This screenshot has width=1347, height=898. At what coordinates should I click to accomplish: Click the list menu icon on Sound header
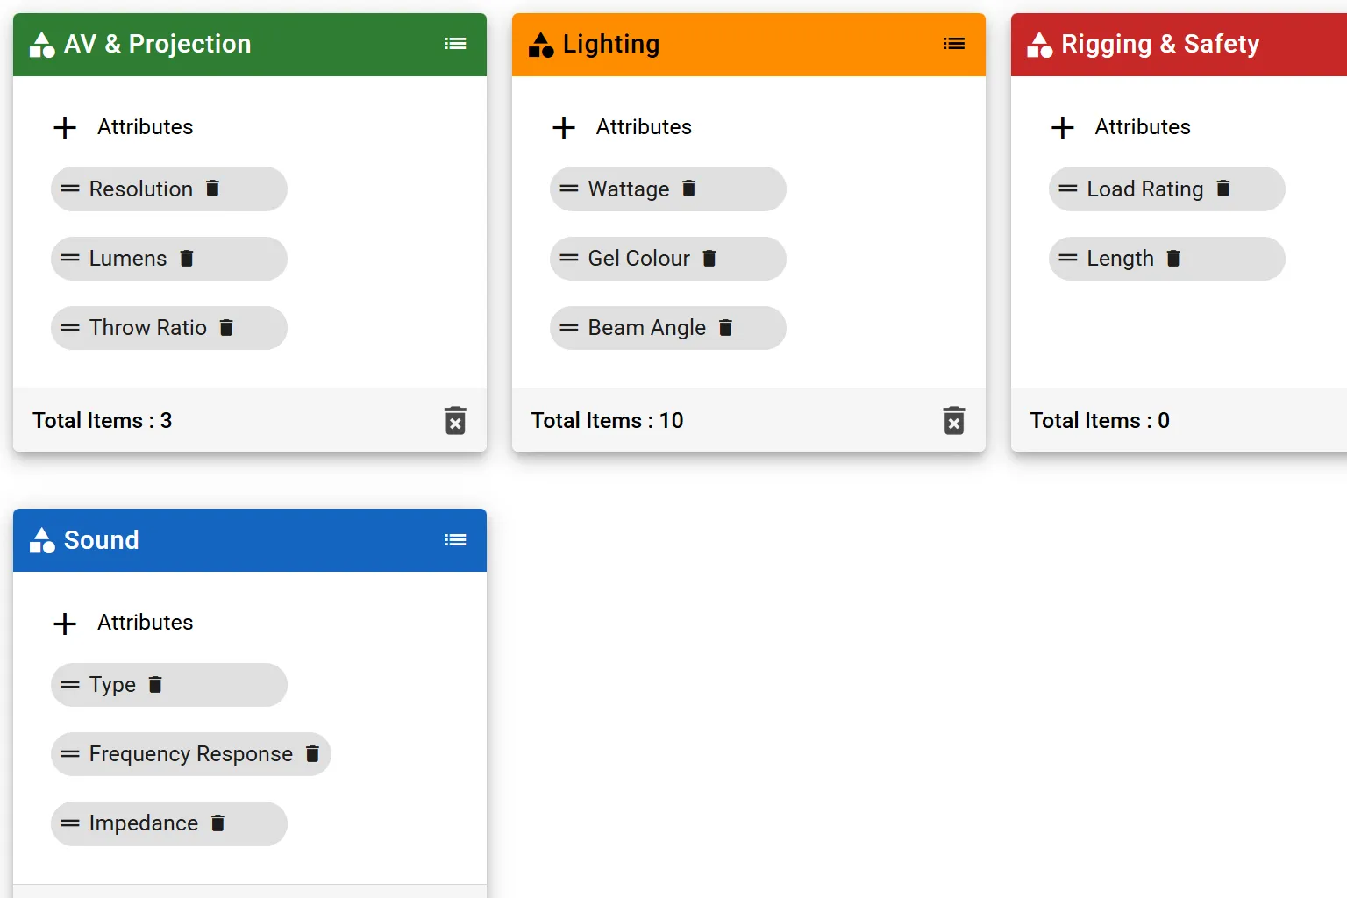[x=455, y=539]
